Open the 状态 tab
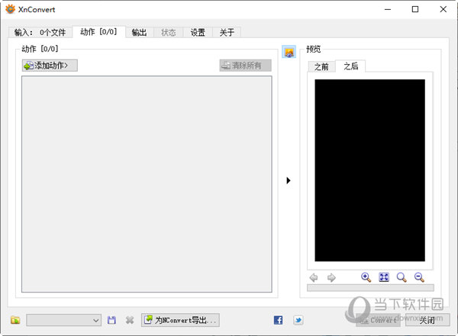This screenshot has width=458, height=336. click(x=168, y=32)
